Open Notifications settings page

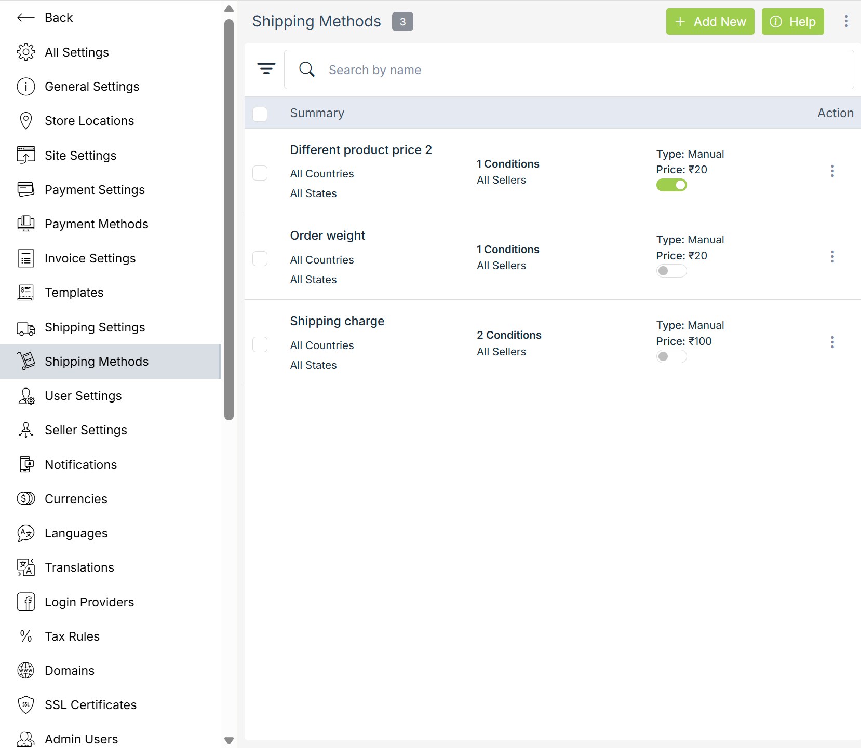[x=80, y=465]
